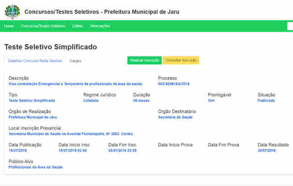
Task: Switch to the Cargos tab
Action: 76,61
